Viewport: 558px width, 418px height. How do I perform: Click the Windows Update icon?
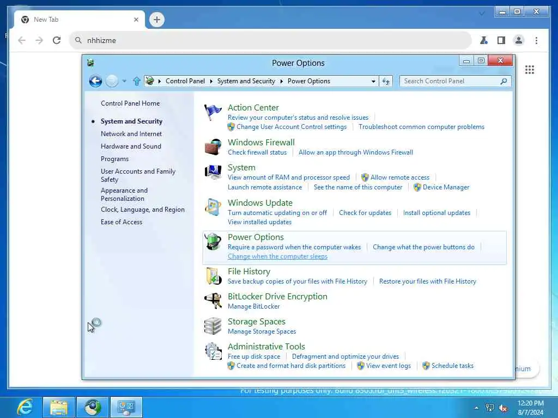[213, 207]
